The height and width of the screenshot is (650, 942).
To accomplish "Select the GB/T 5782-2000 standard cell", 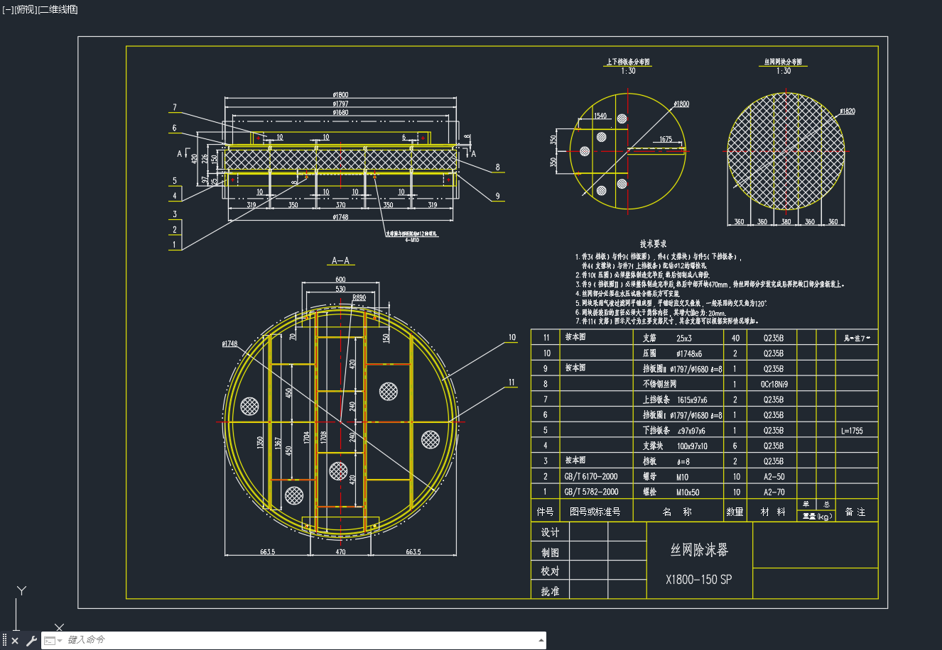I will (x=591, y=492).
